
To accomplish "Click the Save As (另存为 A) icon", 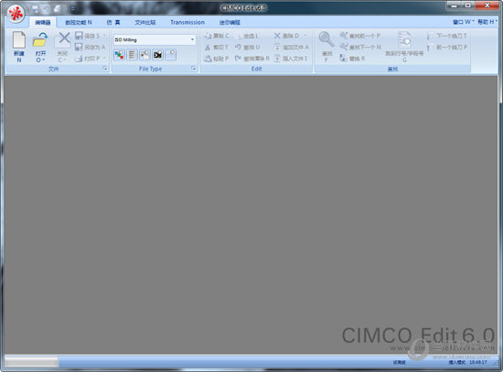I will [79, 47].
